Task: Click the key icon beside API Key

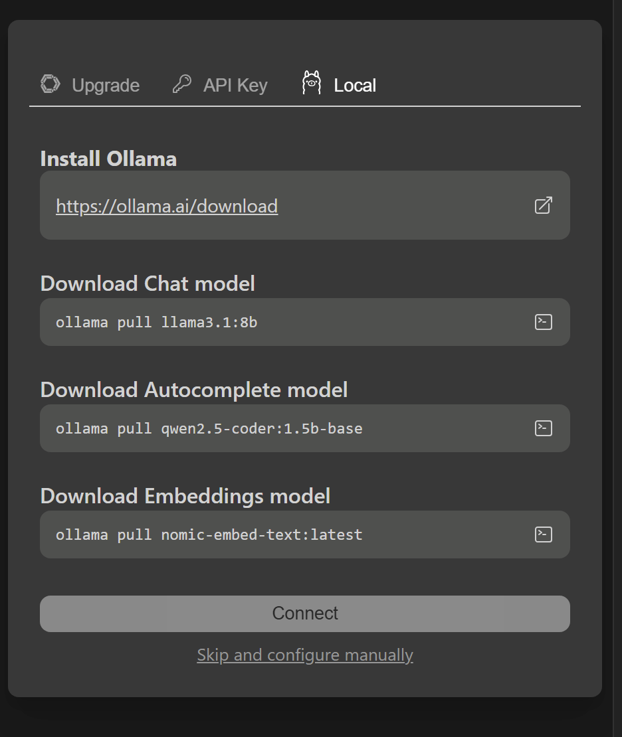Action: (x=181, y=84)
